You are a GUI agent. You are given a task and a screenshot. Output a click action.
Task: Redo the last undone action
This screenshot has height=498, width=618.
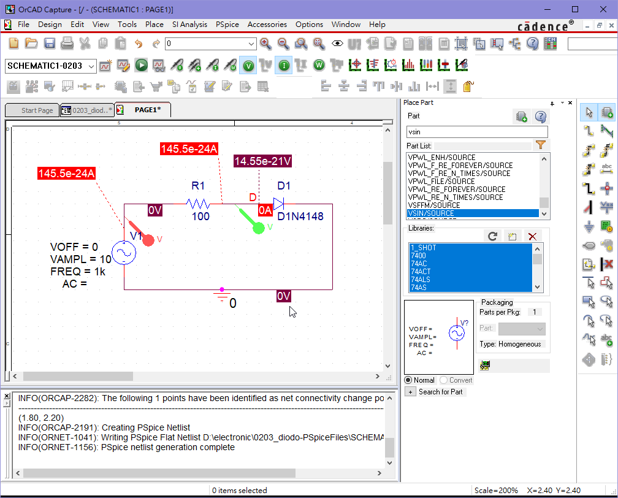pos(156,44)
